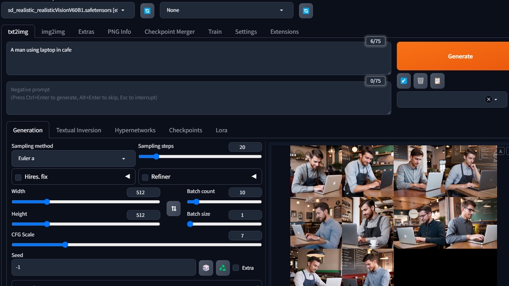
Task: Click the blue arrow read-parameters icon
Action: point(403,81)
